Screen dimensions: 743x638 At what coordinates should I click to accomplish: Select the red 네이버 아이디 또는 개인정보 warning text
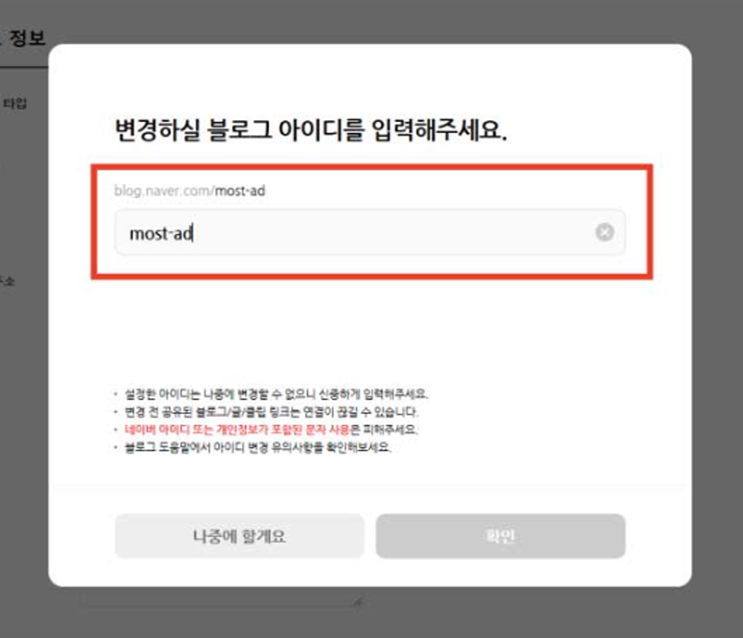[x=237, y=430]
